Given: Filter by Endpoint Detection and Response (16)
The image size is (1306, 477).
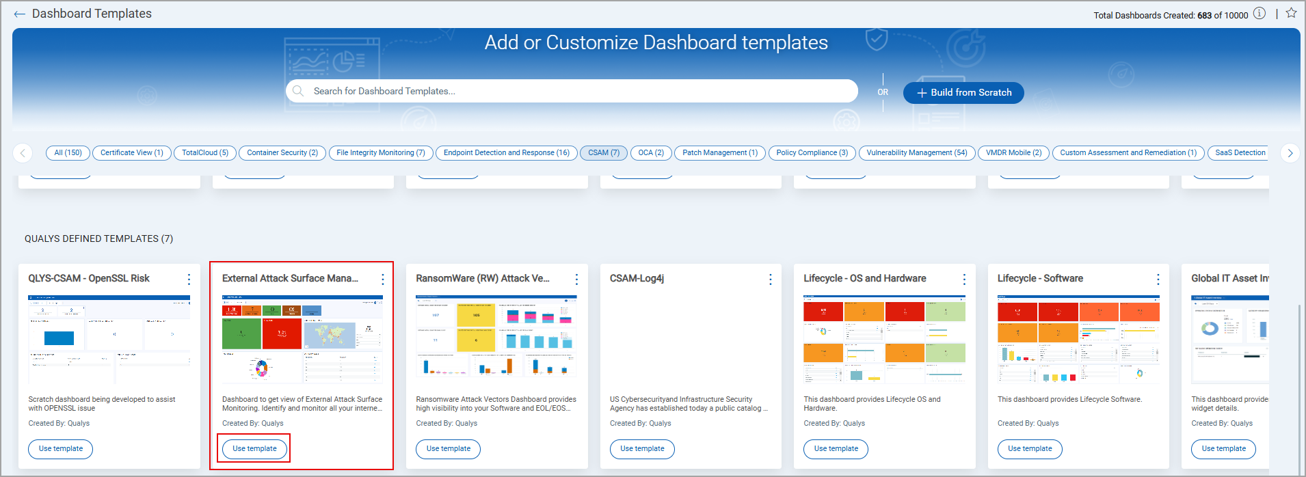Looking at the screenshot, I should 506,153.
